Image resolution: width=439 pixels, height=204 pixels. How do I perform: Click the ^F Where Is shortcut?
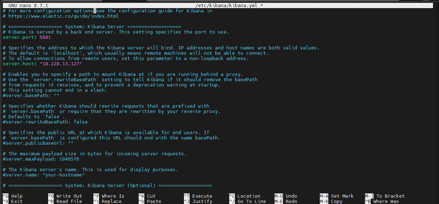point(109,196)
